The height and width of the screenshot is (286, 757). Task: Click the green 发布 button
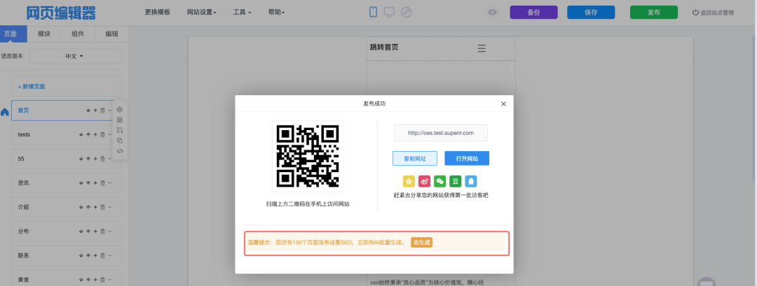click(x=654, y=13)
